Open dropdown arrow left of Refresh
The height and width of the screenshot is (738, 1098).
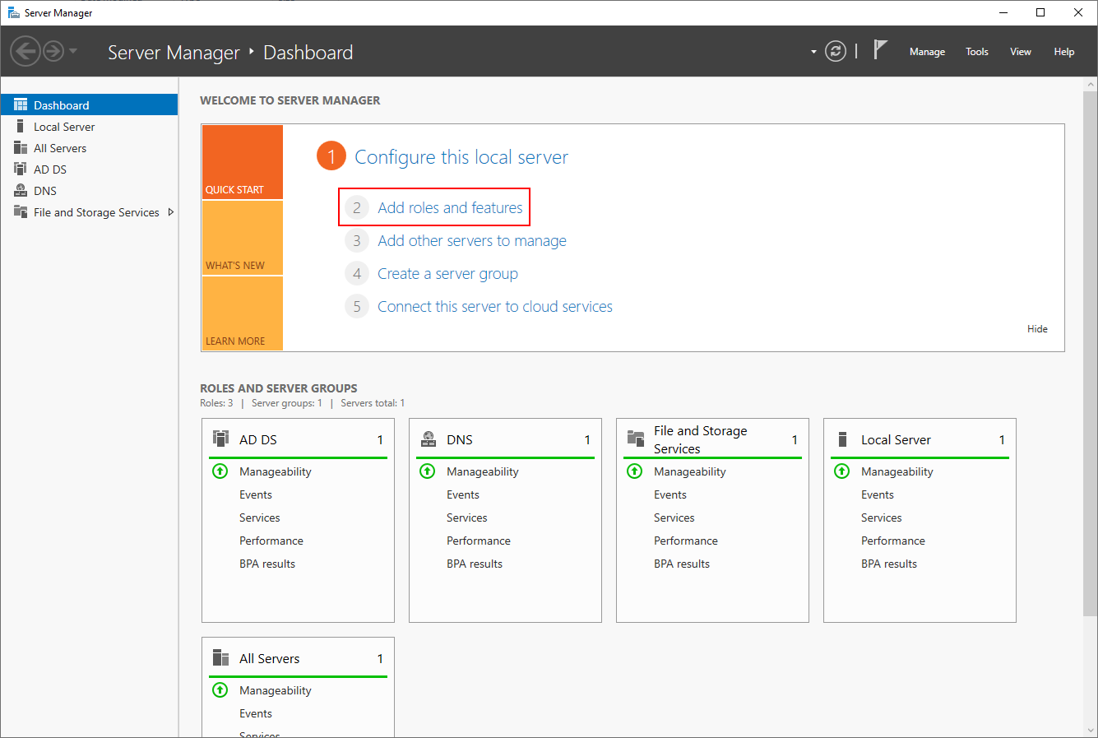point(813,52)
